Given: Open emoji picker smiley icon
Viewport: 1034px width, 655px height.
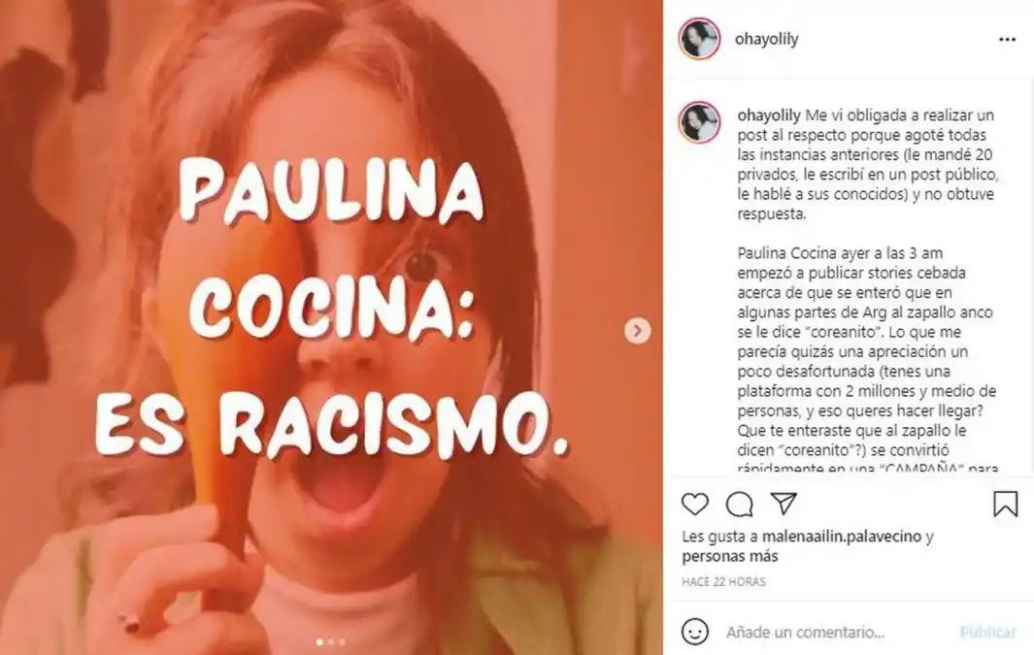Looking at the screenshot, I should click(694, 632).
